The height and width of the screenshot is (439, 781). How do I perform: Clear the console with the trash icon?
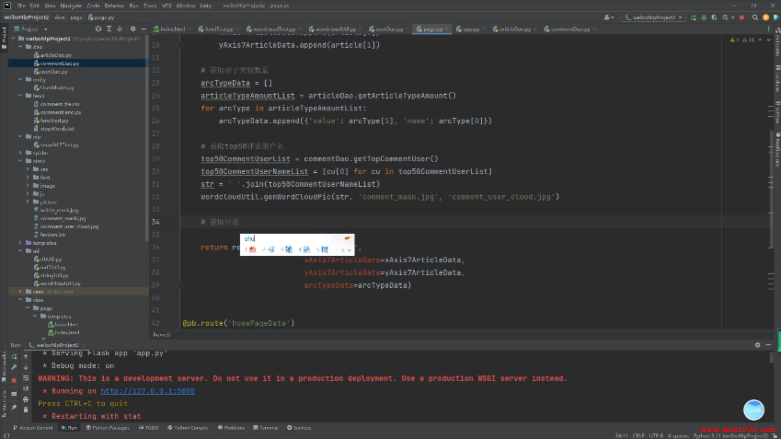[x=26, y=410]
